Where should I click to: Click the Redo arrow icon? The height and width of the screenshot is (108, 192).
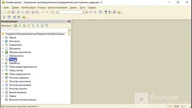click(47, 12)
